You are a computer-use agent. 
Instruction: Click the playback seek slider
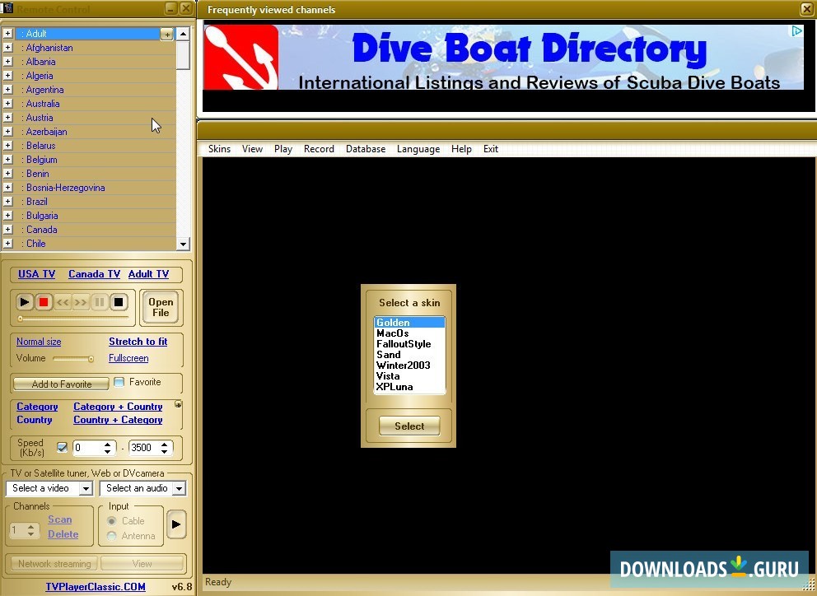coord(73,318)
